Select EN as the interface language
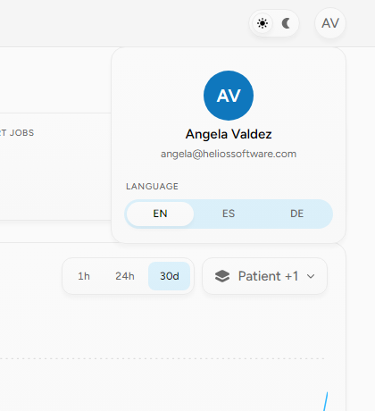 tap(160, 214)
